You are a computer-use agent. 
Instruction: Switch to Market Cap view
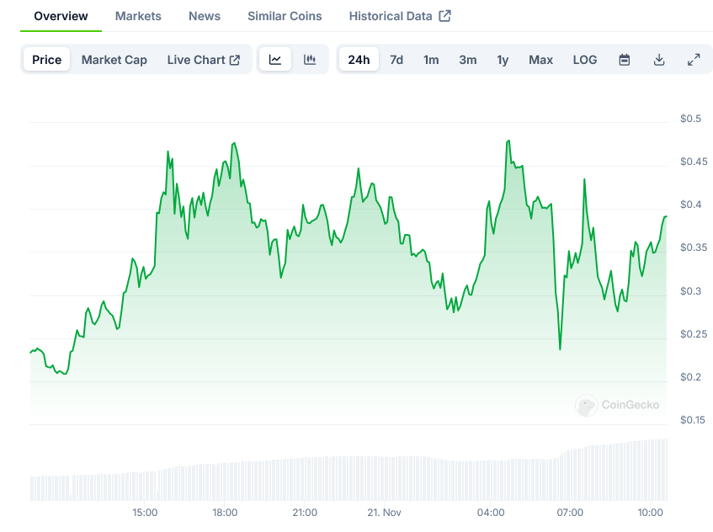pyautogui.click(x=114, y=60)
